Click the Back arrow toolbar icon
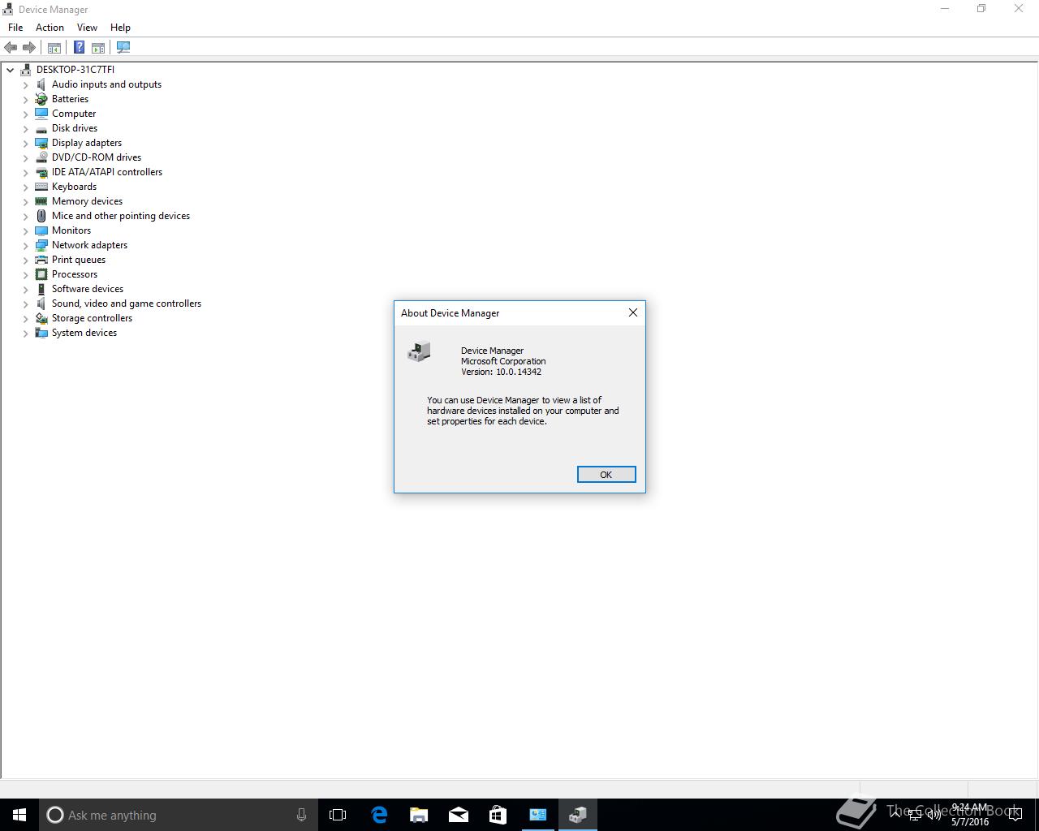 pyautogui.click(x=11, y=48)
